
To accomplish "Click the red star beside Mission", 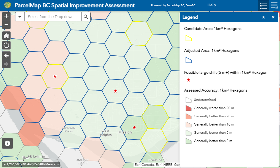I will (134, 127).
